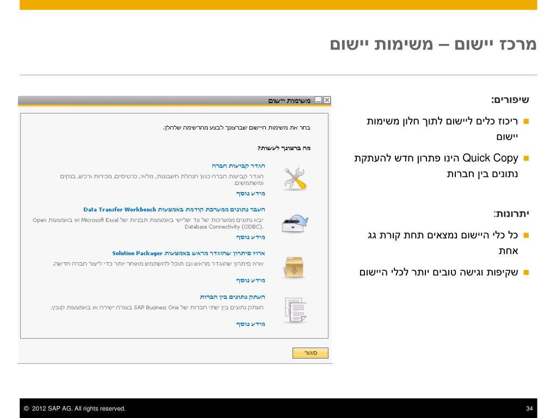
Task: Close the משימות יישום window with X
Action: (327, 100)
